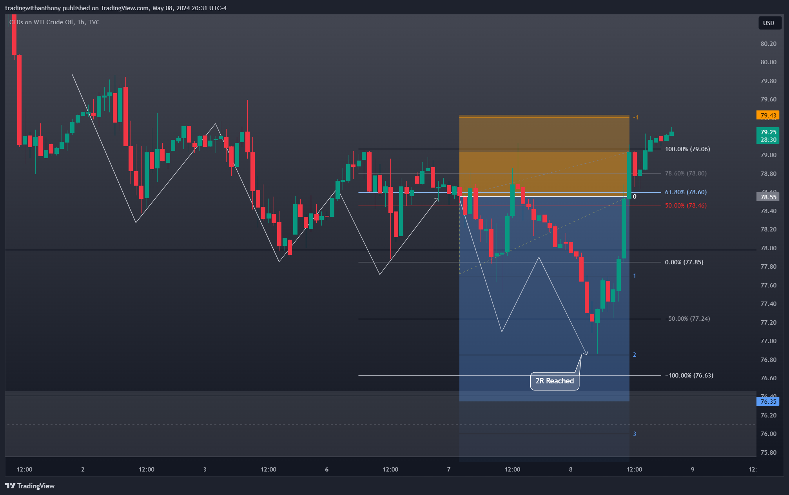
Task: Click the date label '7' on time axis
Action: 449,470
